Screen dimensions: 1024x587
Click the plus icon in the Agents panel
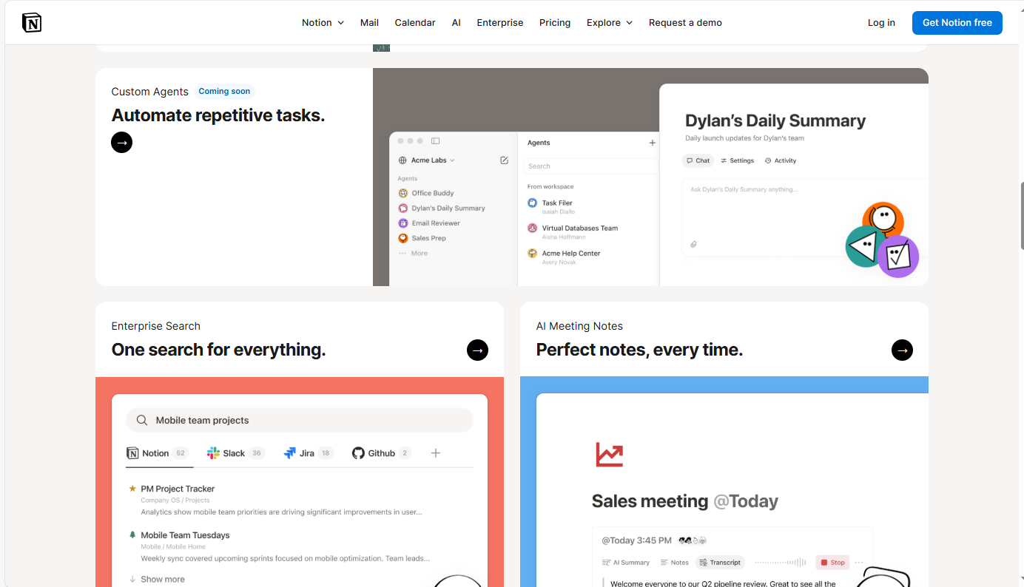pos(652,143)
